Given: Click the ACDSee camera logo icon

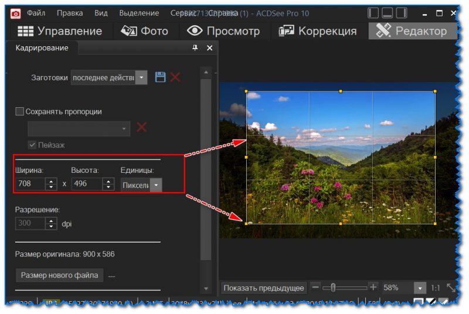Looking at the screenshot, I should [x=16, y=13].
